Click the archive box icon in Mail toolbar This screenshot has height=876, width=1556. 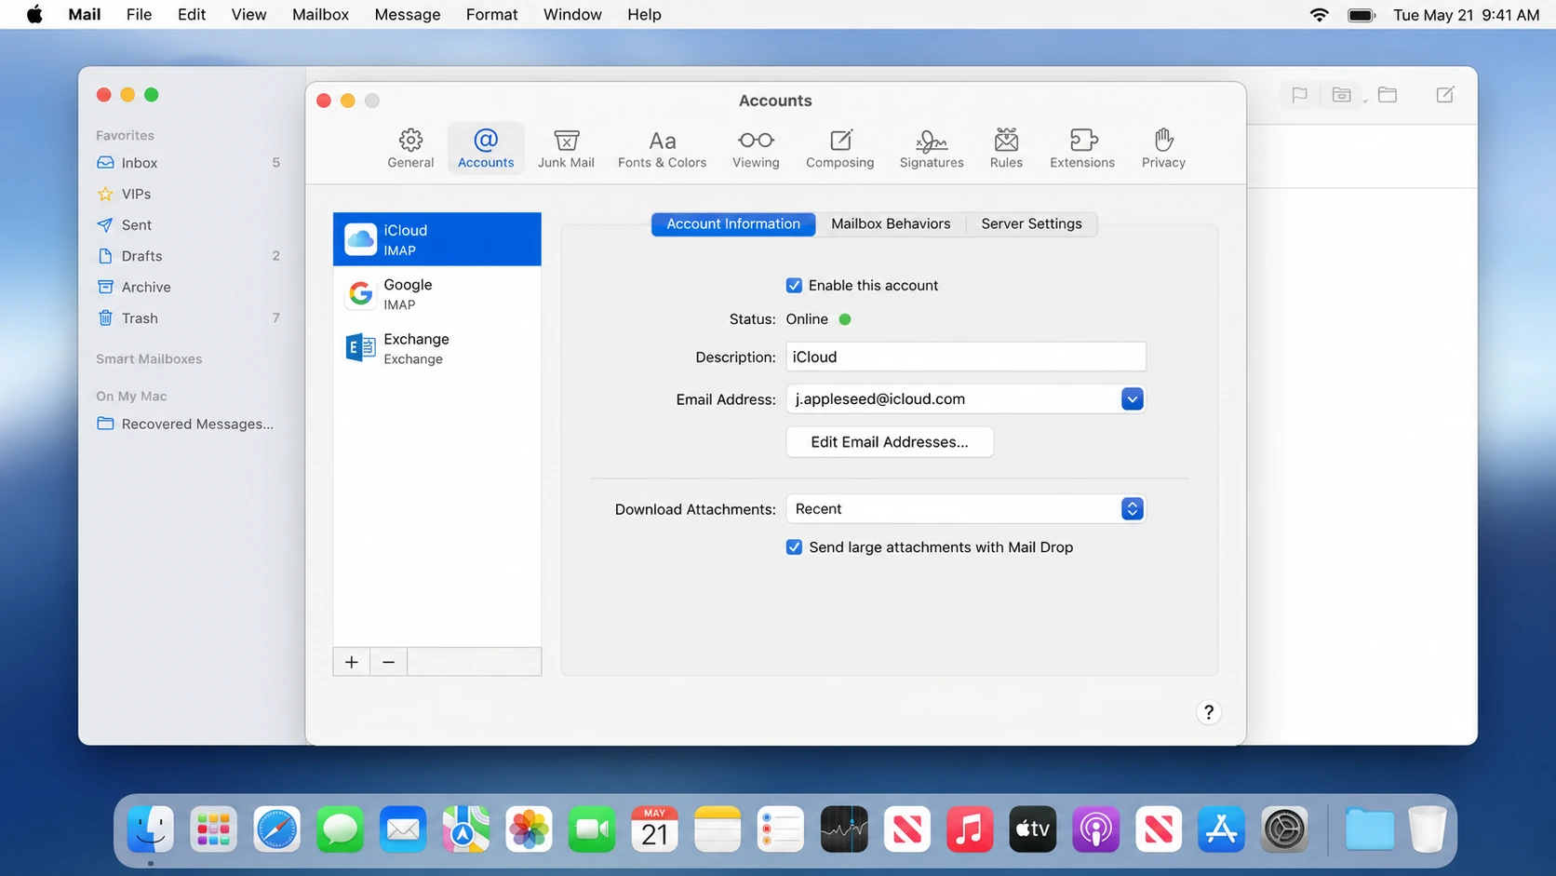tap(1341, 94)
